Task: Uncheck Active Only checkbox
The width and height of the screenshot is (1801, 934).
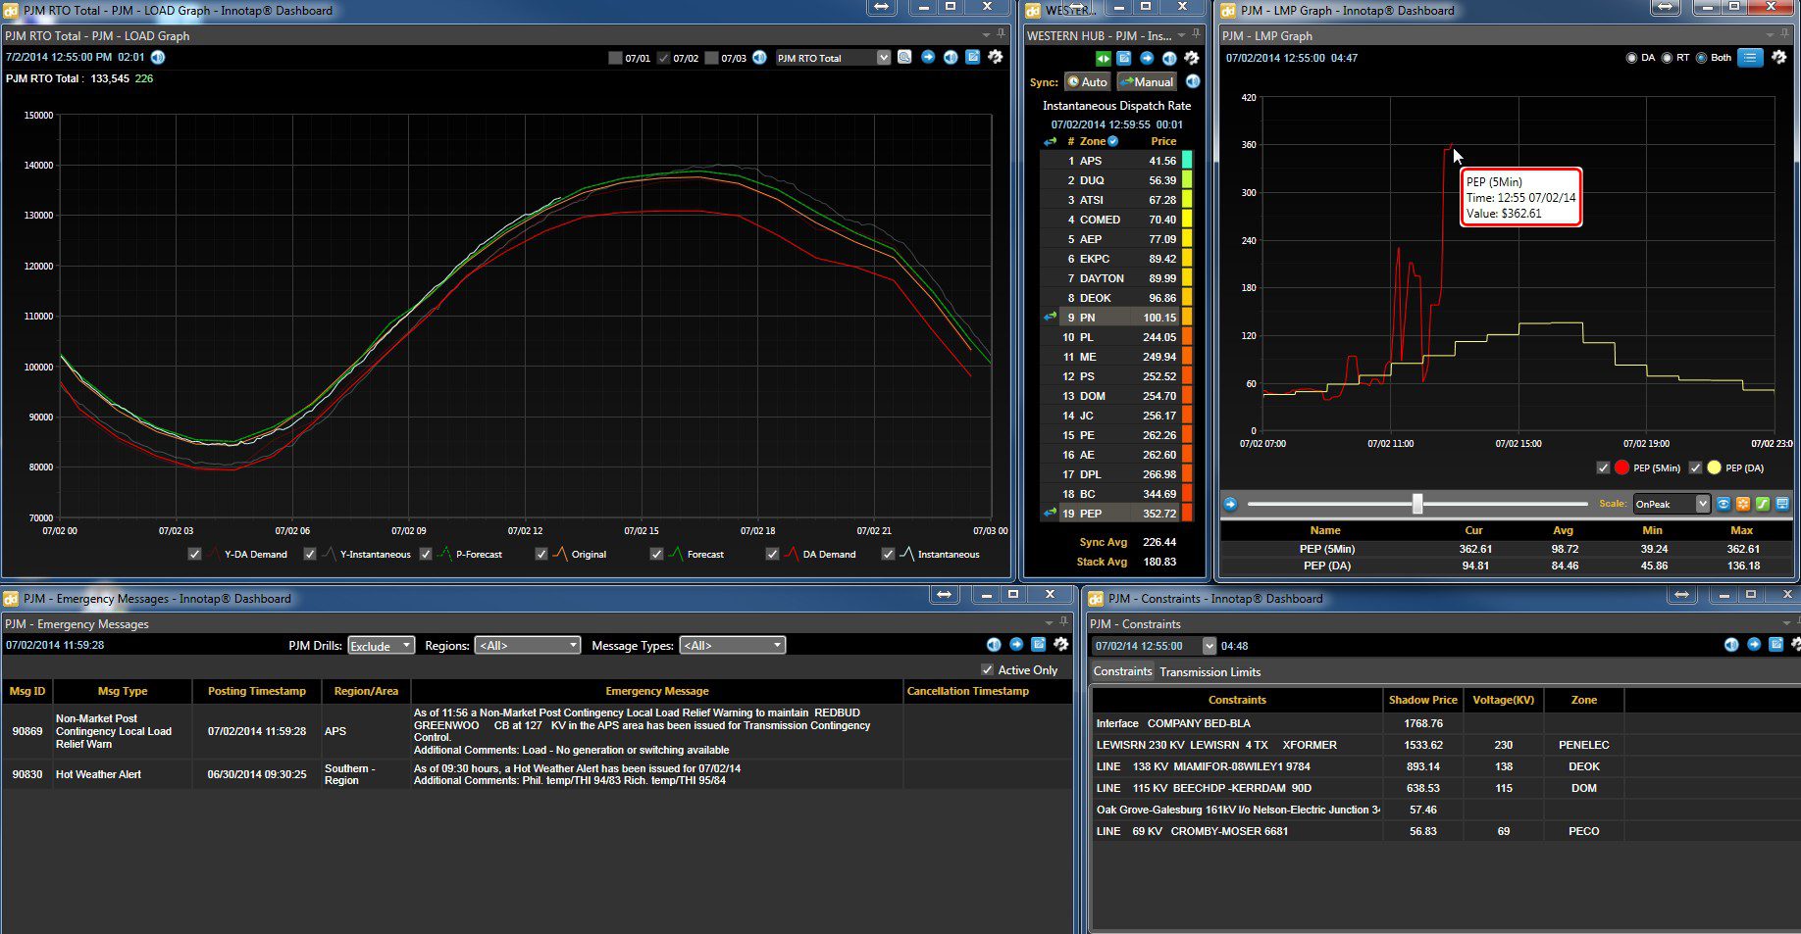Action: (987, 669)
